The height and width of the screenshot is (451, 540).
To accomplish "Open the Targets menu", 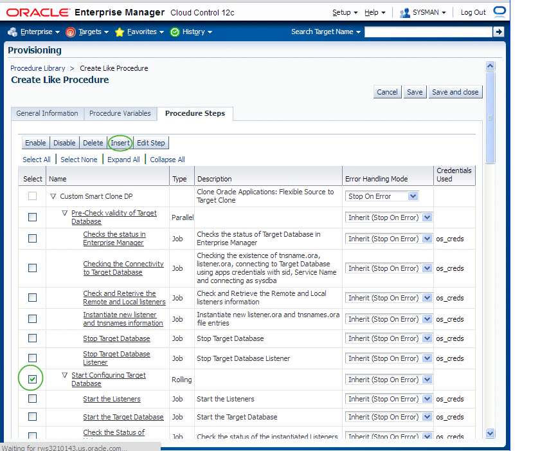I will (x=93, y=32).
